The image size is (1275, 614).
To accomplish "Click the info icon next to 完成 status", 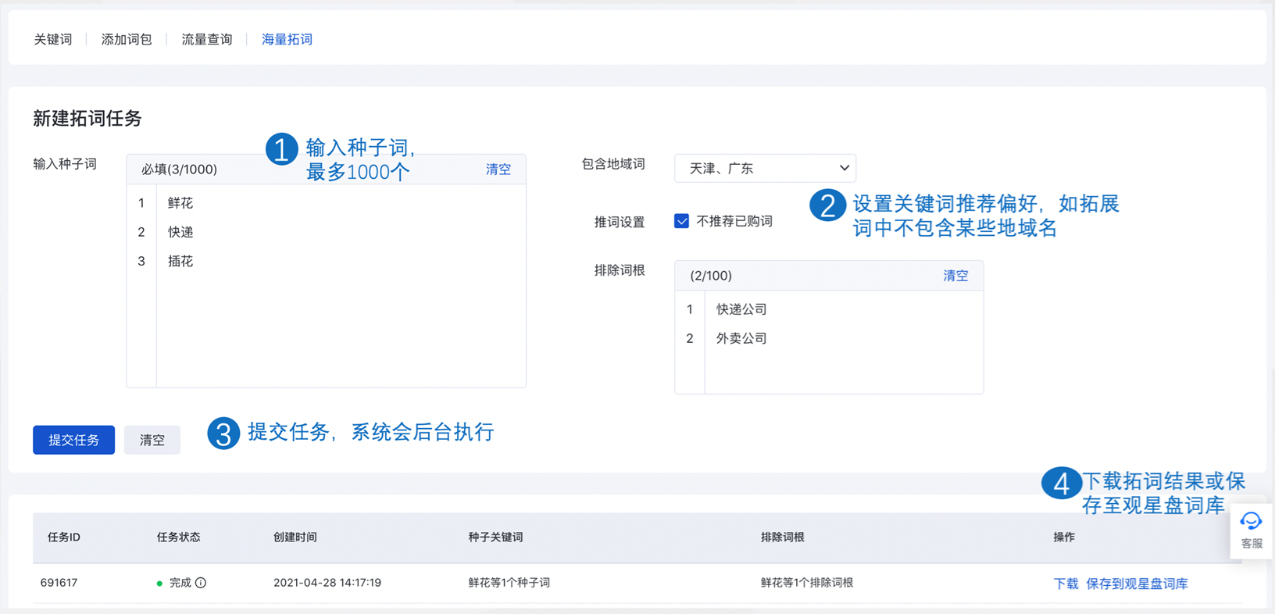I will 201,583.
